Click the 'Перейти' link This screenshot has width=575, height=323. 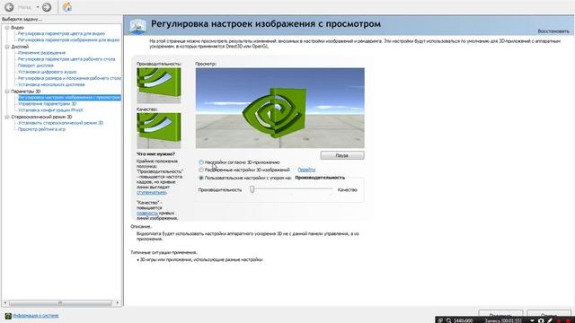(306, 170)
